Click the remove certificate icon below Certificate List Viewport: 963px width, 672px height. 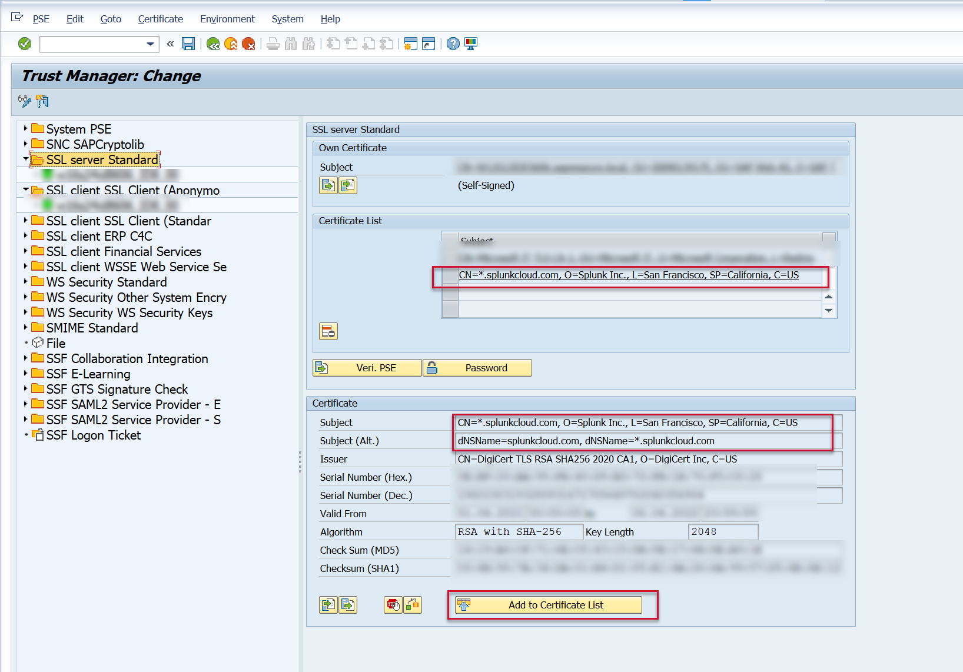(328, 331)
